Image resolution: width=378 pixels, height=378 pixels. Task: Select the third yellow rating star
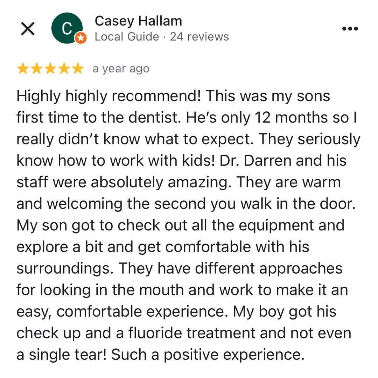50,69
